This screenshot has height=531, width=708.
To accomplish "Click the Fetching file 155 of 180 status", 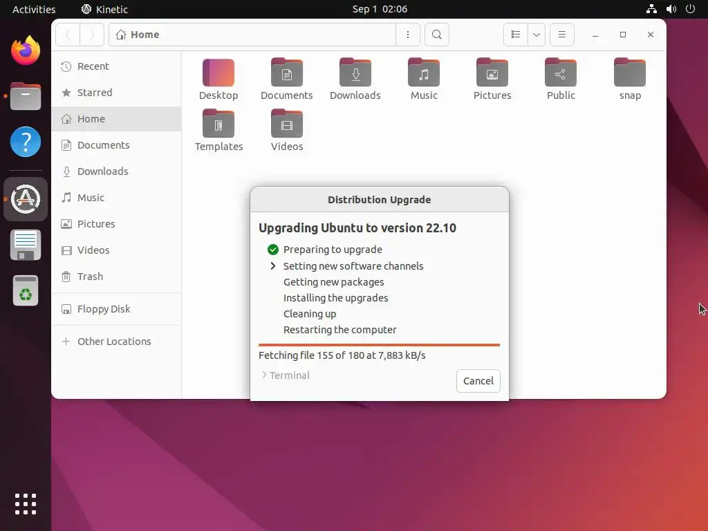I will (x=342, y=355).
